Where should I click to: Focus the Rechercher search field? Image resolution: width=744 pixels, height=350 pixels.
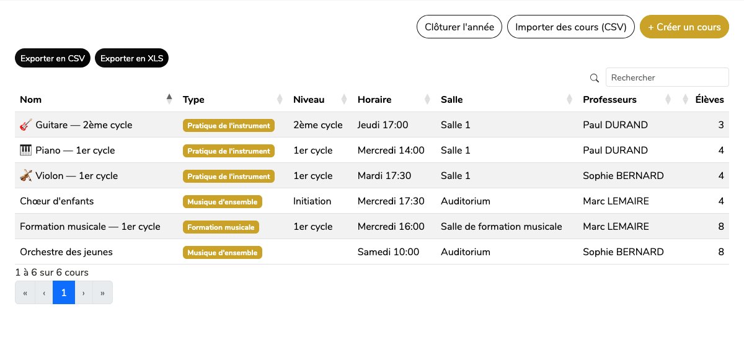pos(667,77)
